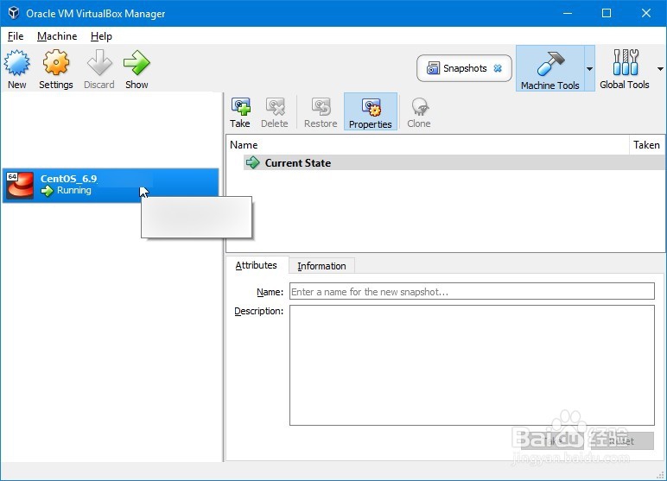Select the CentOS_6.9 virtual machine
Image resolution: width=667 pixels, height=481 pixels.
pyautogui.click(x=111, y=185)
